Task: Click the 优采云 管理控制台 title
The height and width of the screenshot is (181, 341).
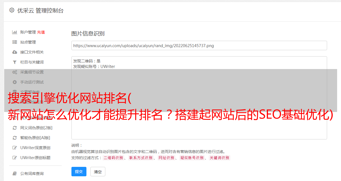Action: [40, 11]
